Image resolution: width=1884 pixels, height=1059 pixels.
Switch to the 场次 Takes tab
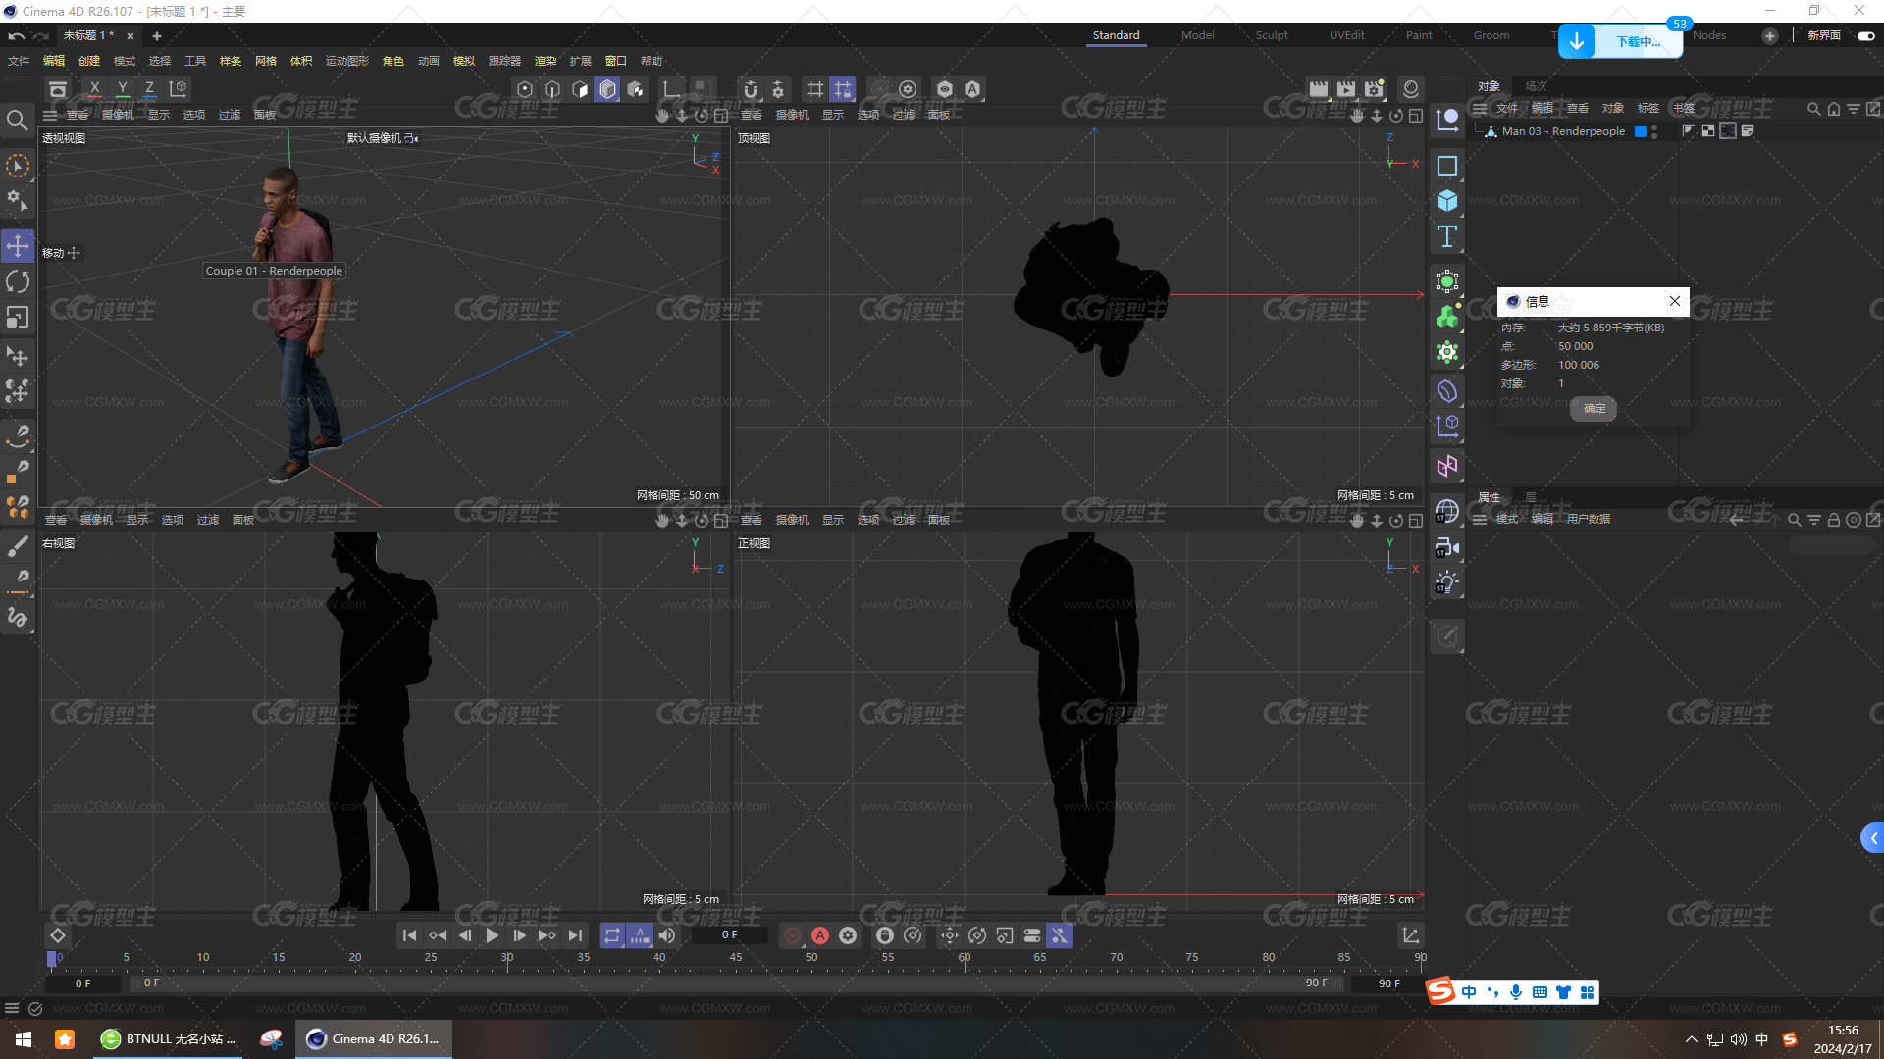pos(1536,86)
